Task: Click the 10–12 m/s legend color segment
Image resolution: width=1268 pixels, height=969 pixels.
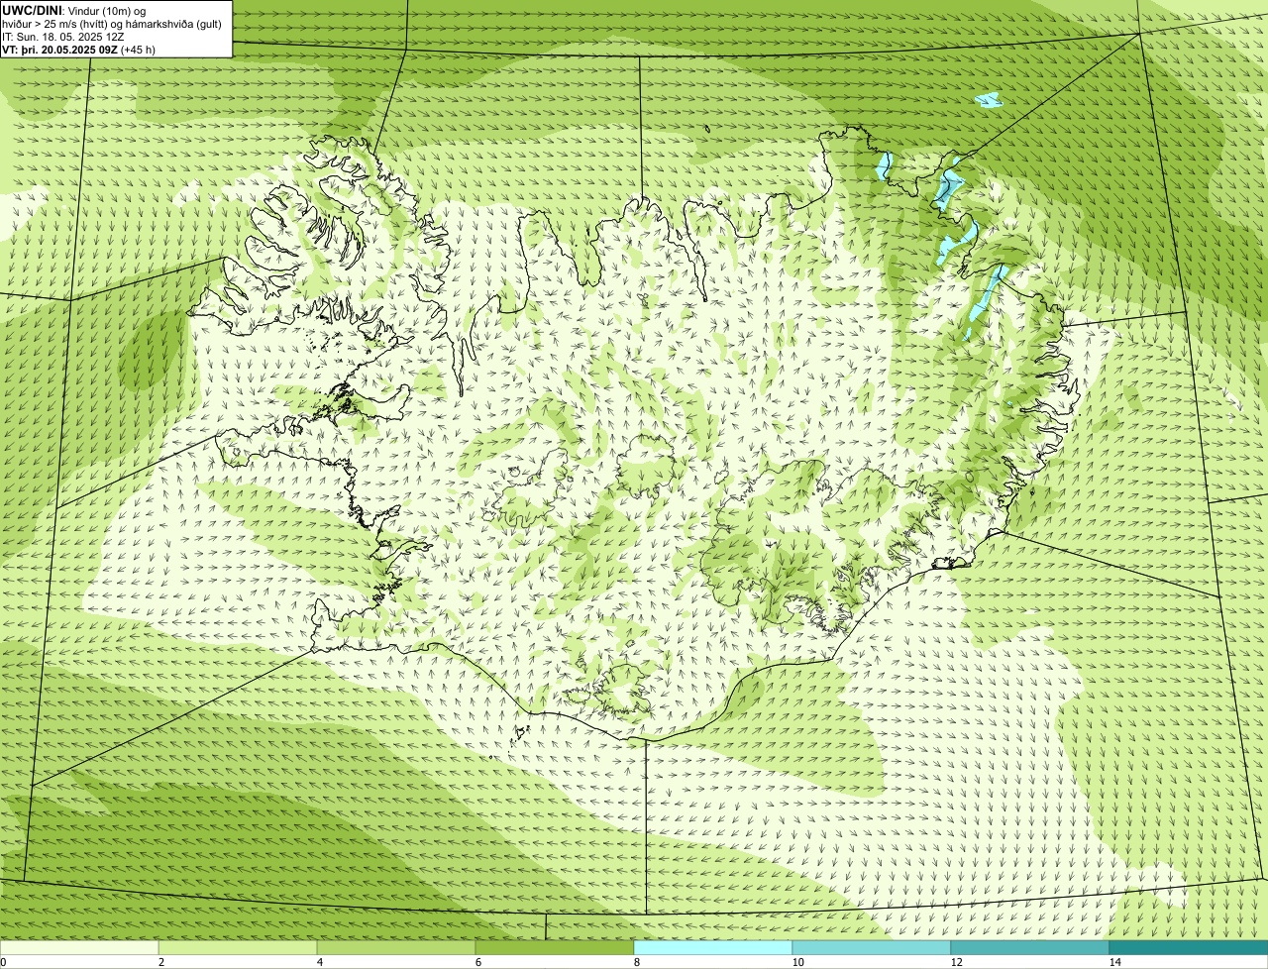Action: coord(872,947)
